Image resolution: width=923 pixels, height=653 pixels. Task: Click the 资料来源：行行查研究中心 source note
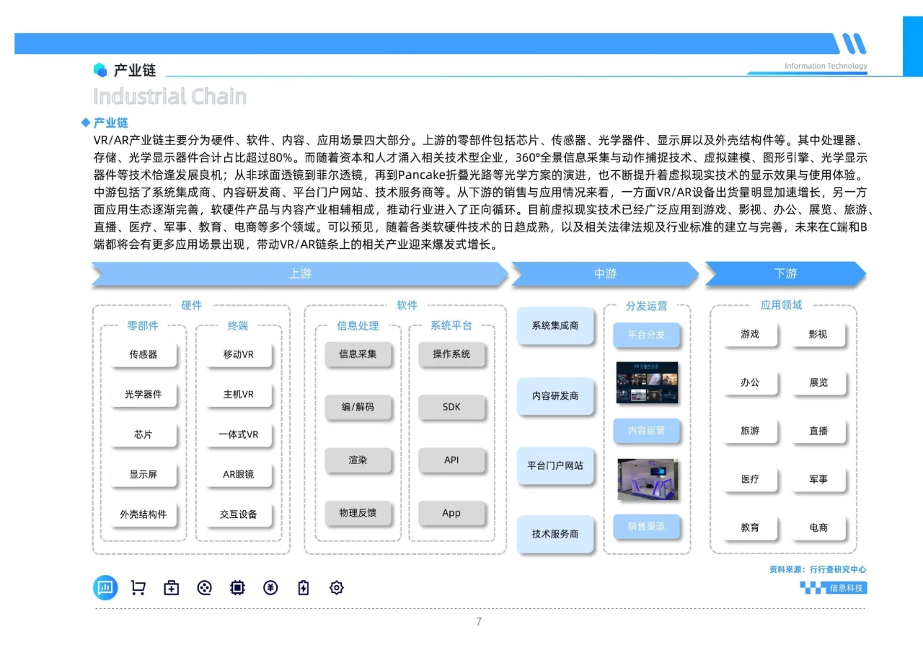click(x=818, y=569)
